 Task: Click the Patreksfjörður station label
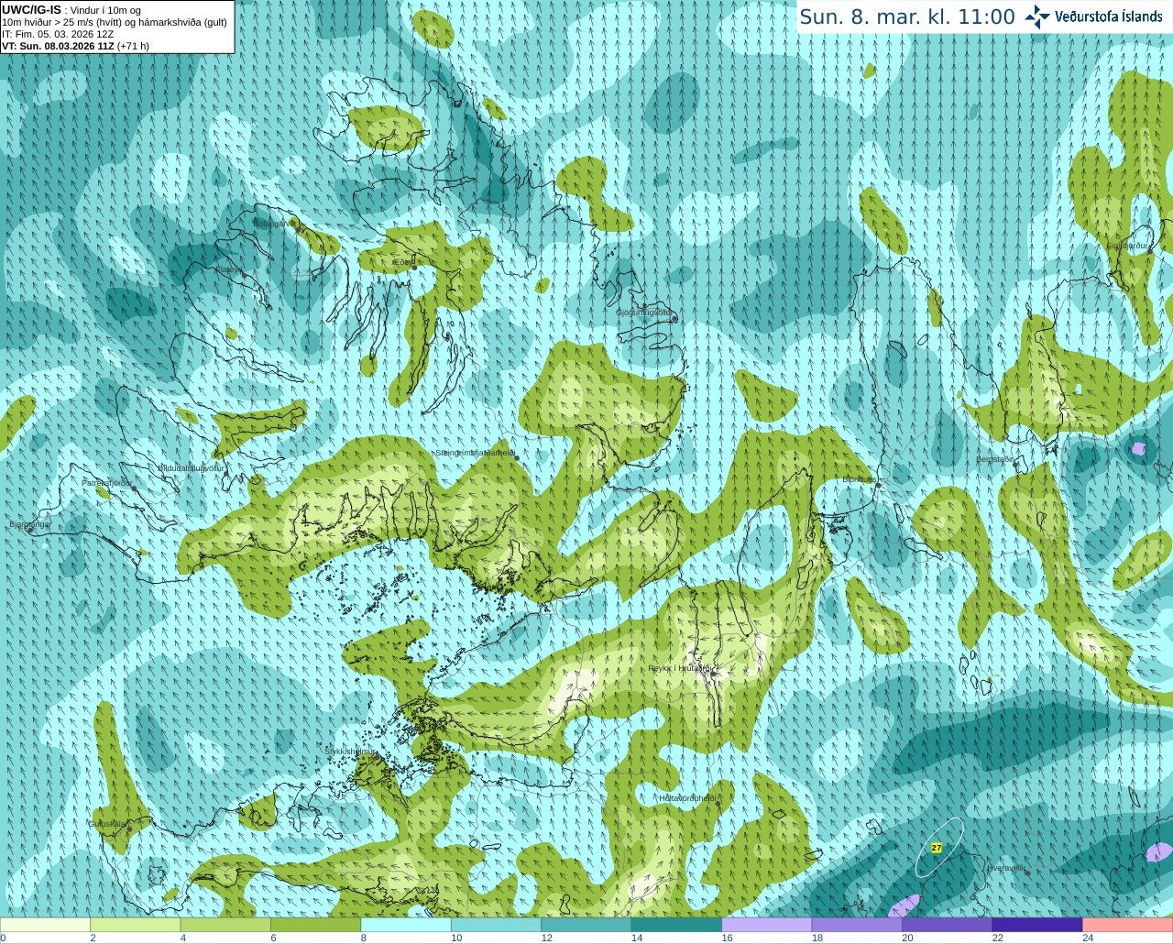coord(106,482)
